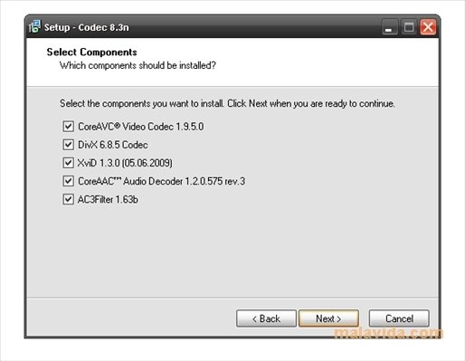Continue installation with Next button
465x361 pixels.
pyautogui.click(x=328, y=318)
